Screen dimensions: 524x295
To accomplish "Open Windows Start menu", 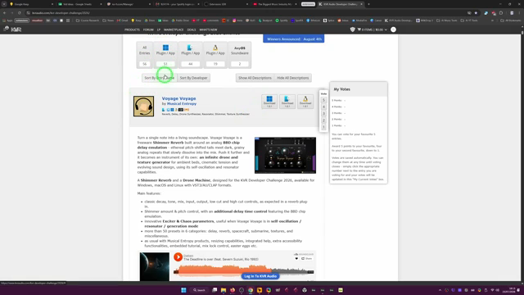I will pyautogui.click(x=183, y=290).
